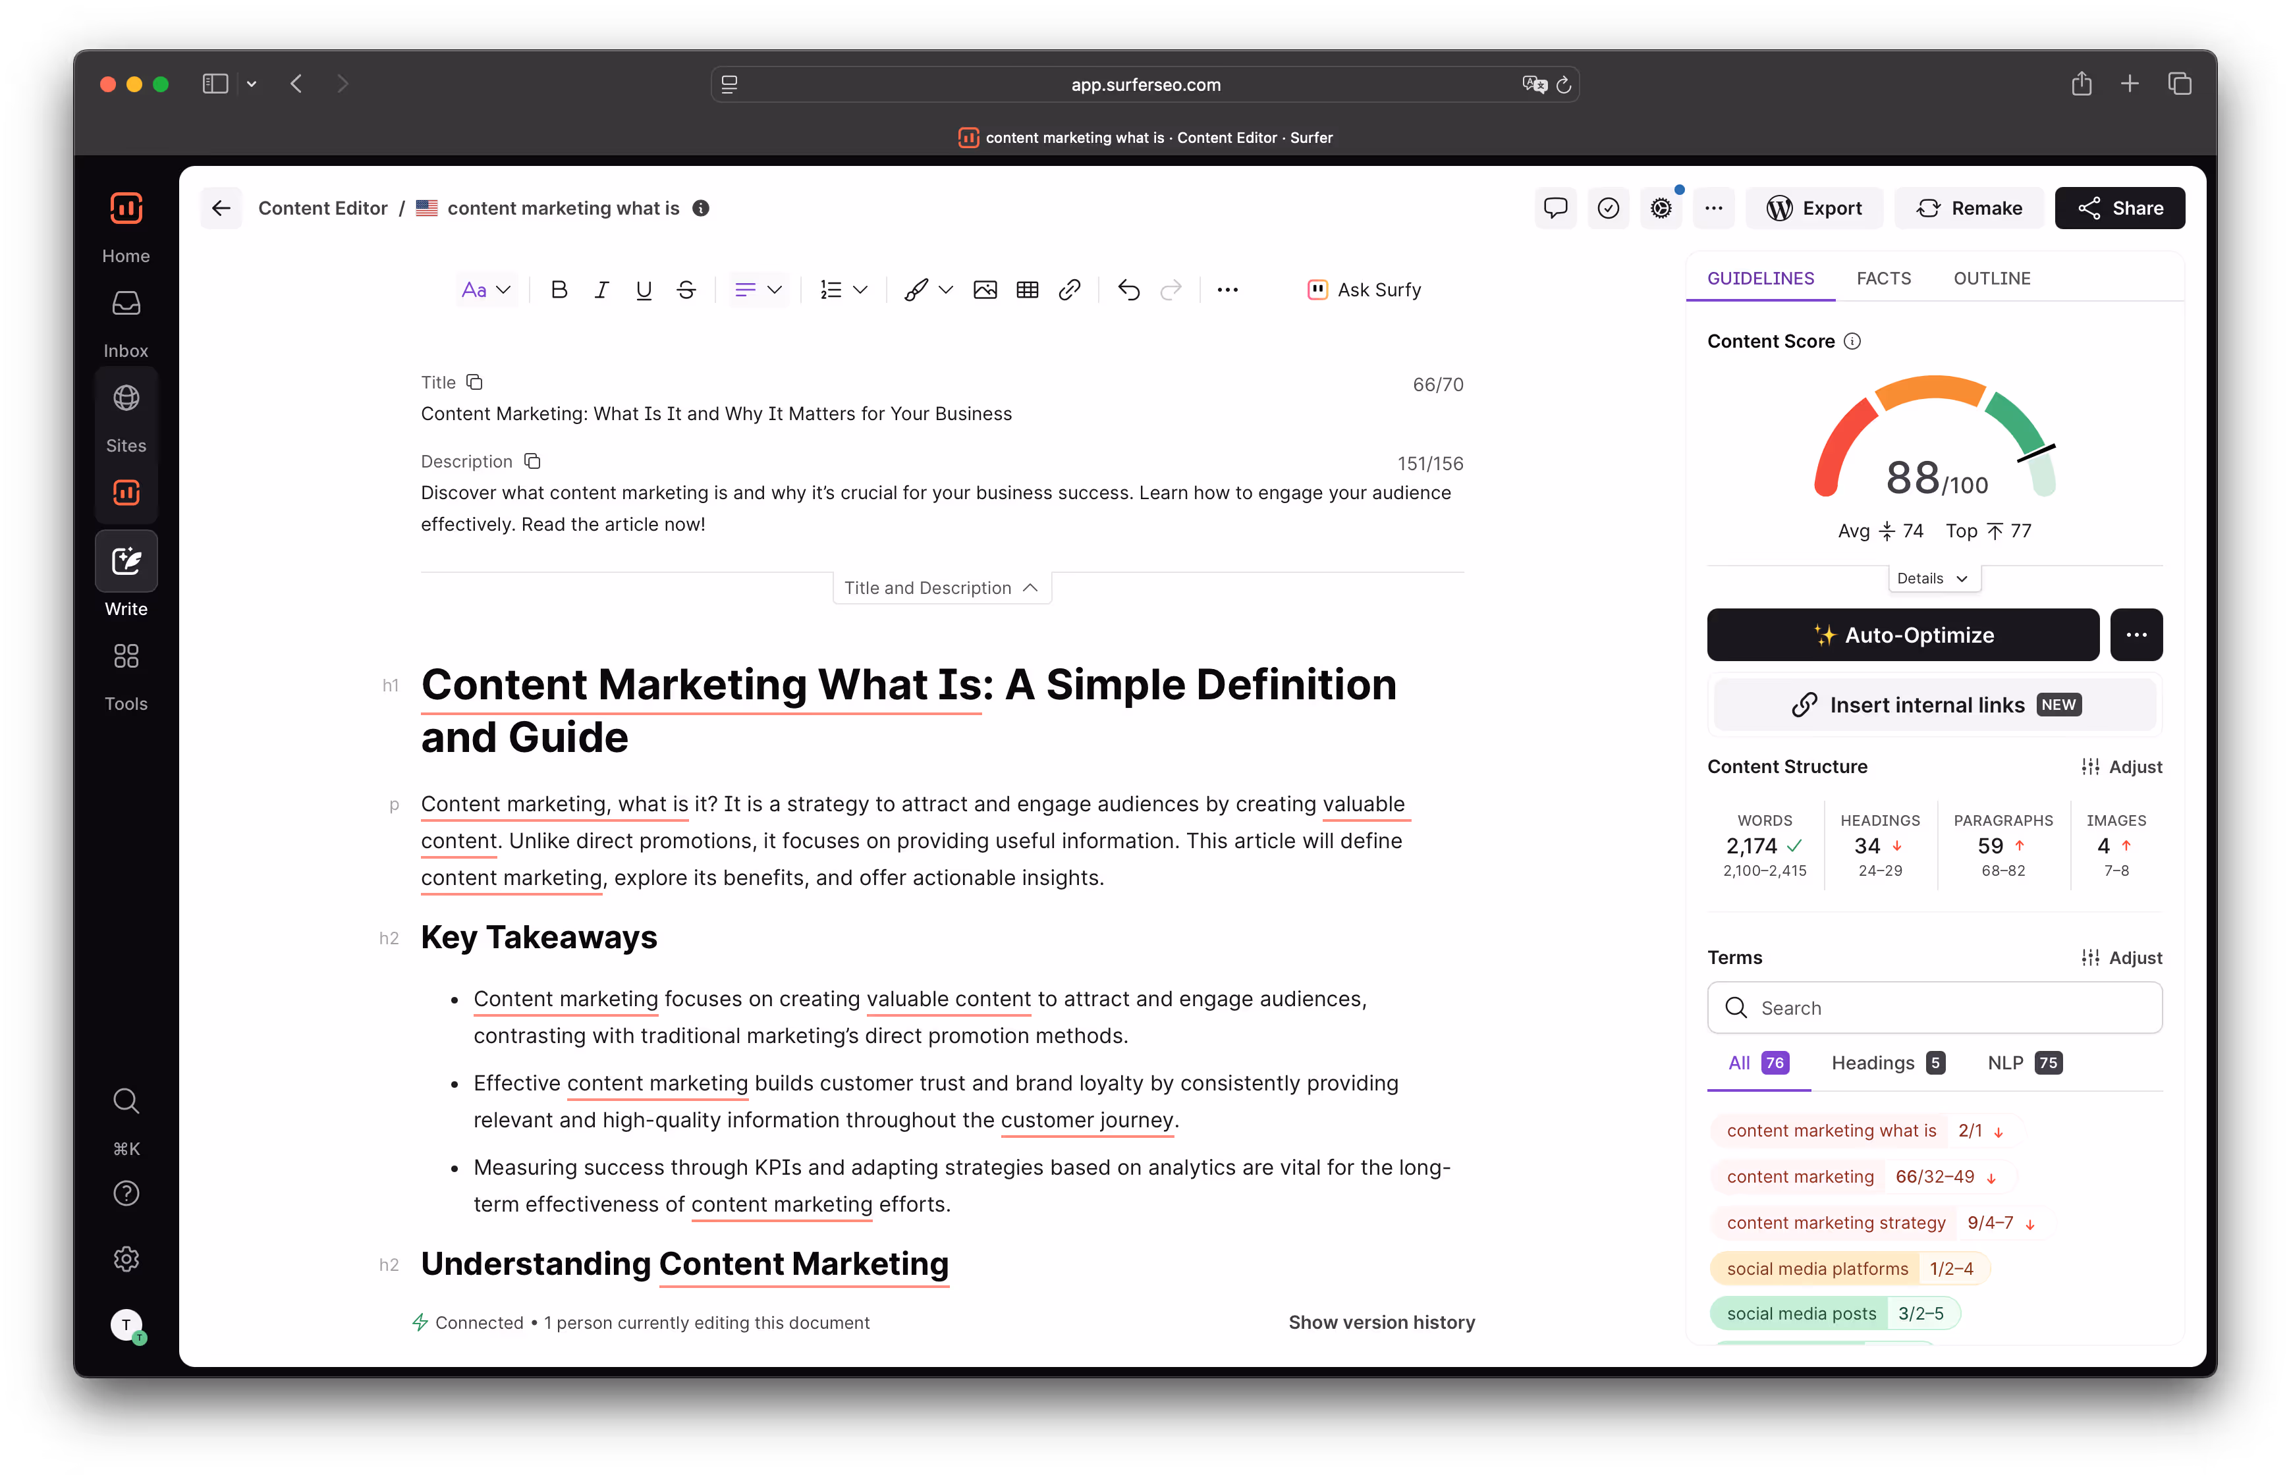Toggle italic text formatting
This screenshot has height=1475, width=2291.
click(601, 289)
